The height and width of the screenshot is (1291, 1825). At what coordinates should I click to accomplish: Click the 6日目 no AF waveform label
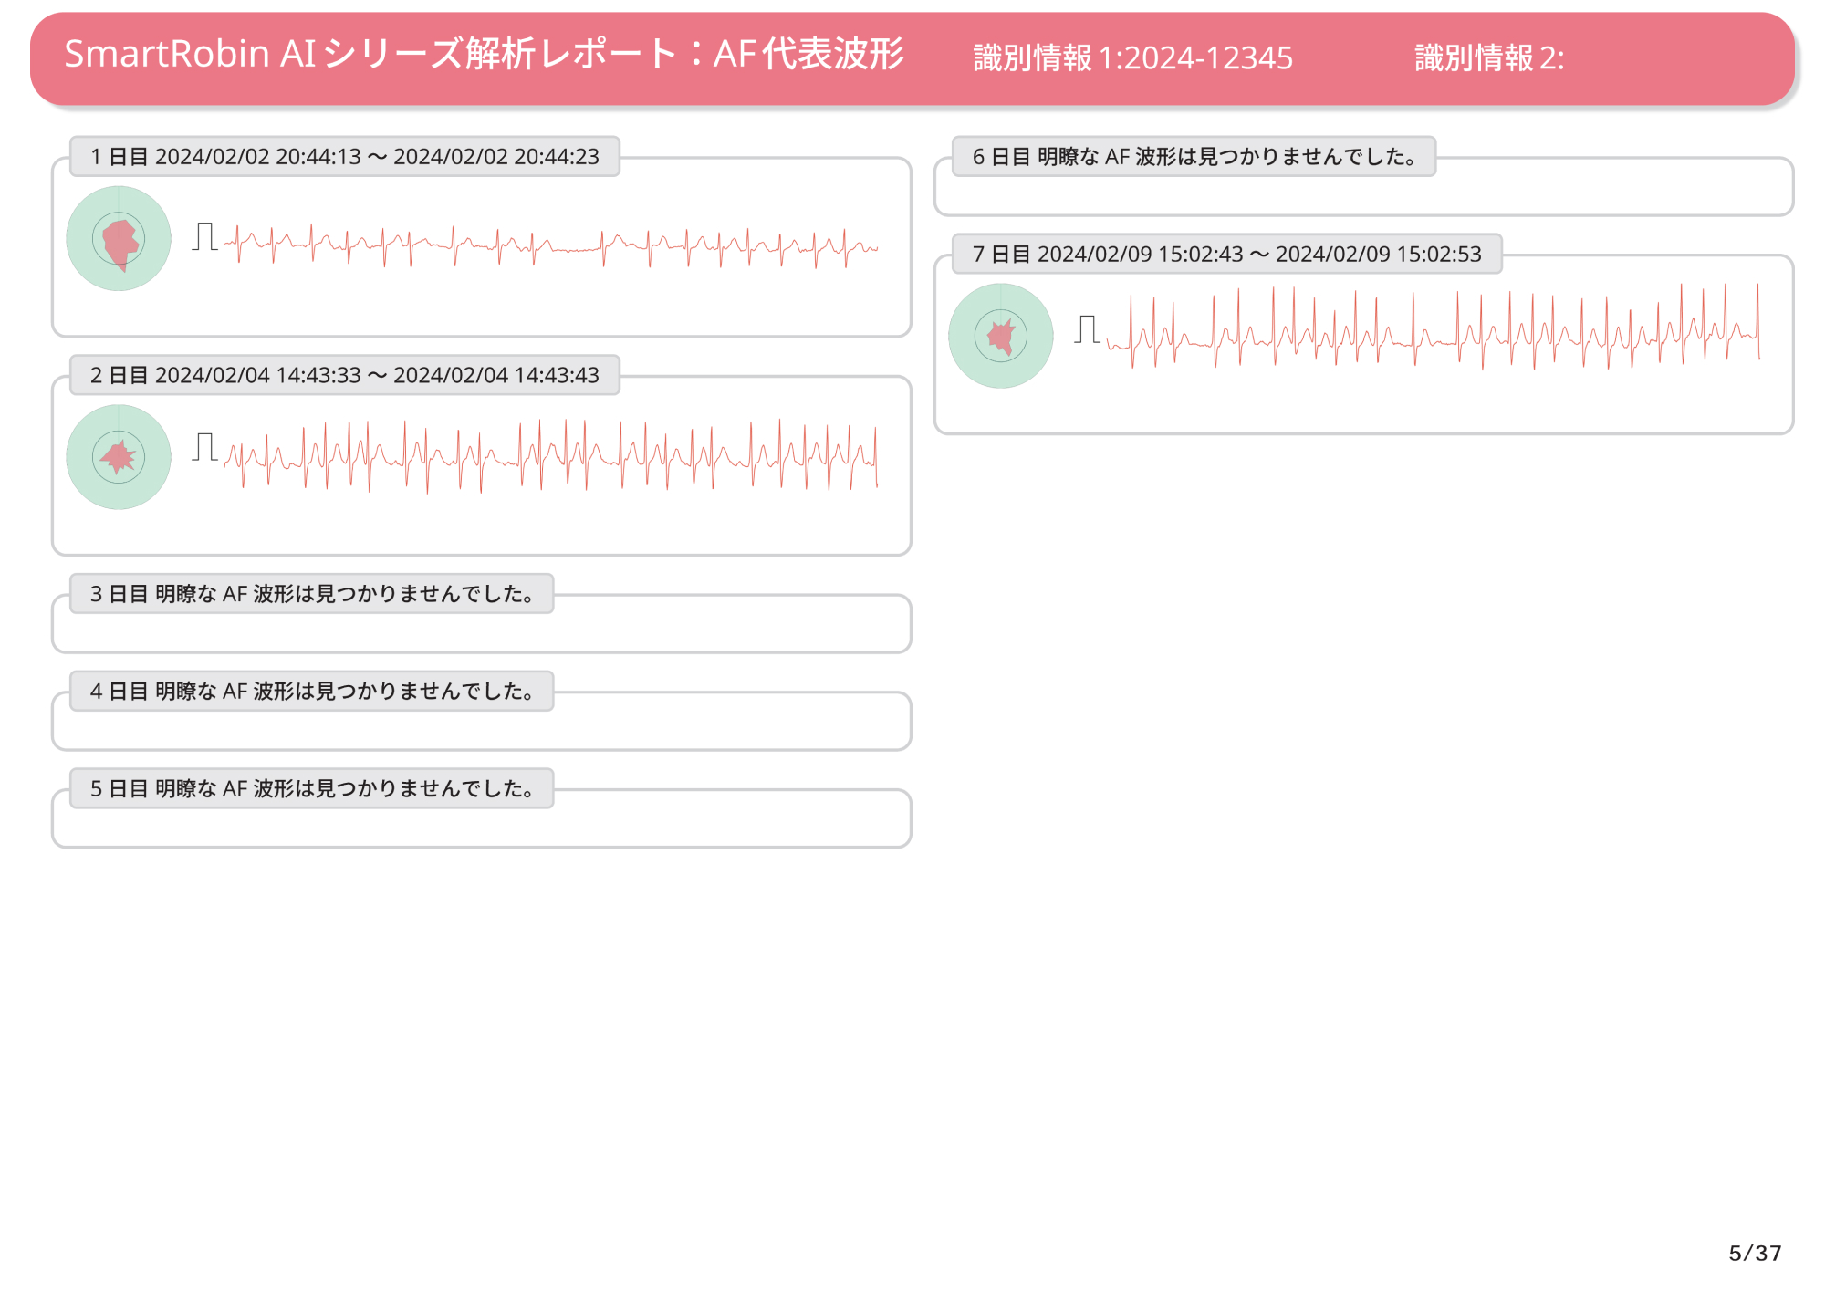1194,157
